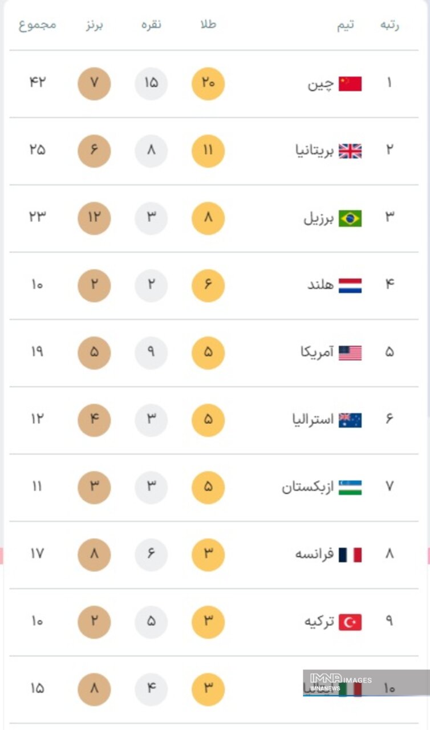Click the France flag icon
The image size is (430, 730).
pos(350,555)
